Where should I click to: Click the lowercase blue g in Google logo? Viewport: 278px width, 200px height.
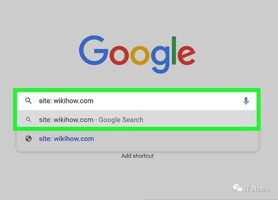160,60
